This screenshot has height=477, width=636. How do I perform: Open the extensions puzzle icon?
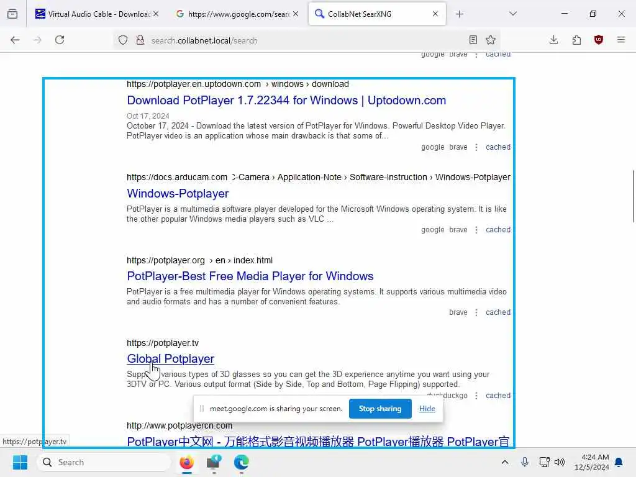[x=576, y=40]
